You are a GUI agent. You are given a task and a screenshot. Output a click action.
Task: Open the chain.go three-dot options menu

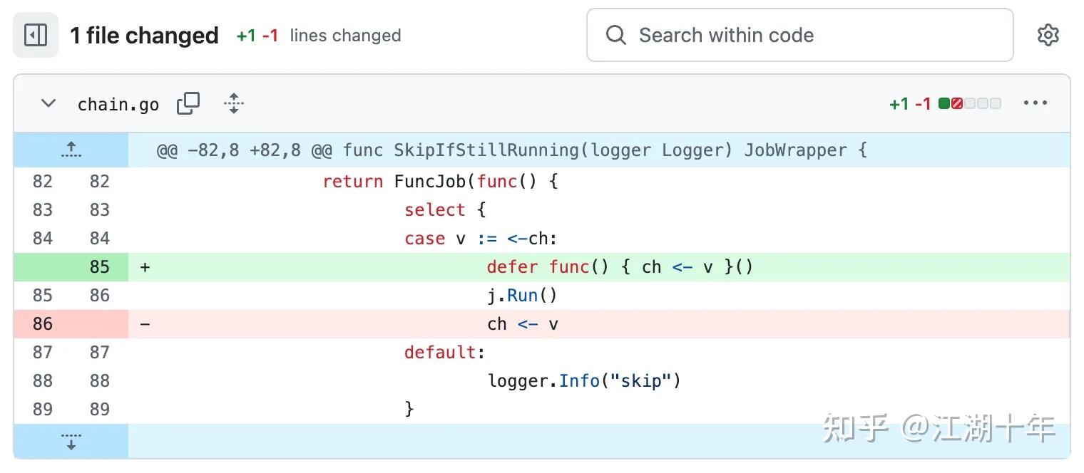pos(1035,103)
